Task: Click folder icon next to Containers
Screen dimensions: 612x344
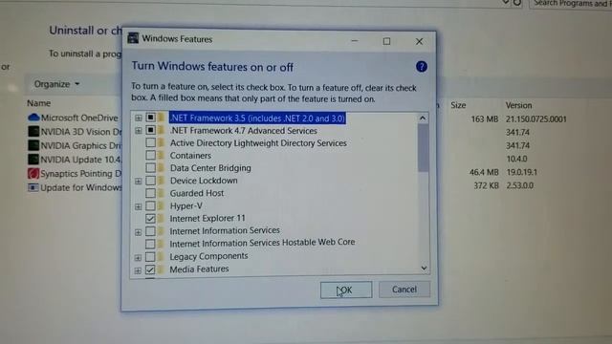Action: click(x=162, y=155)
